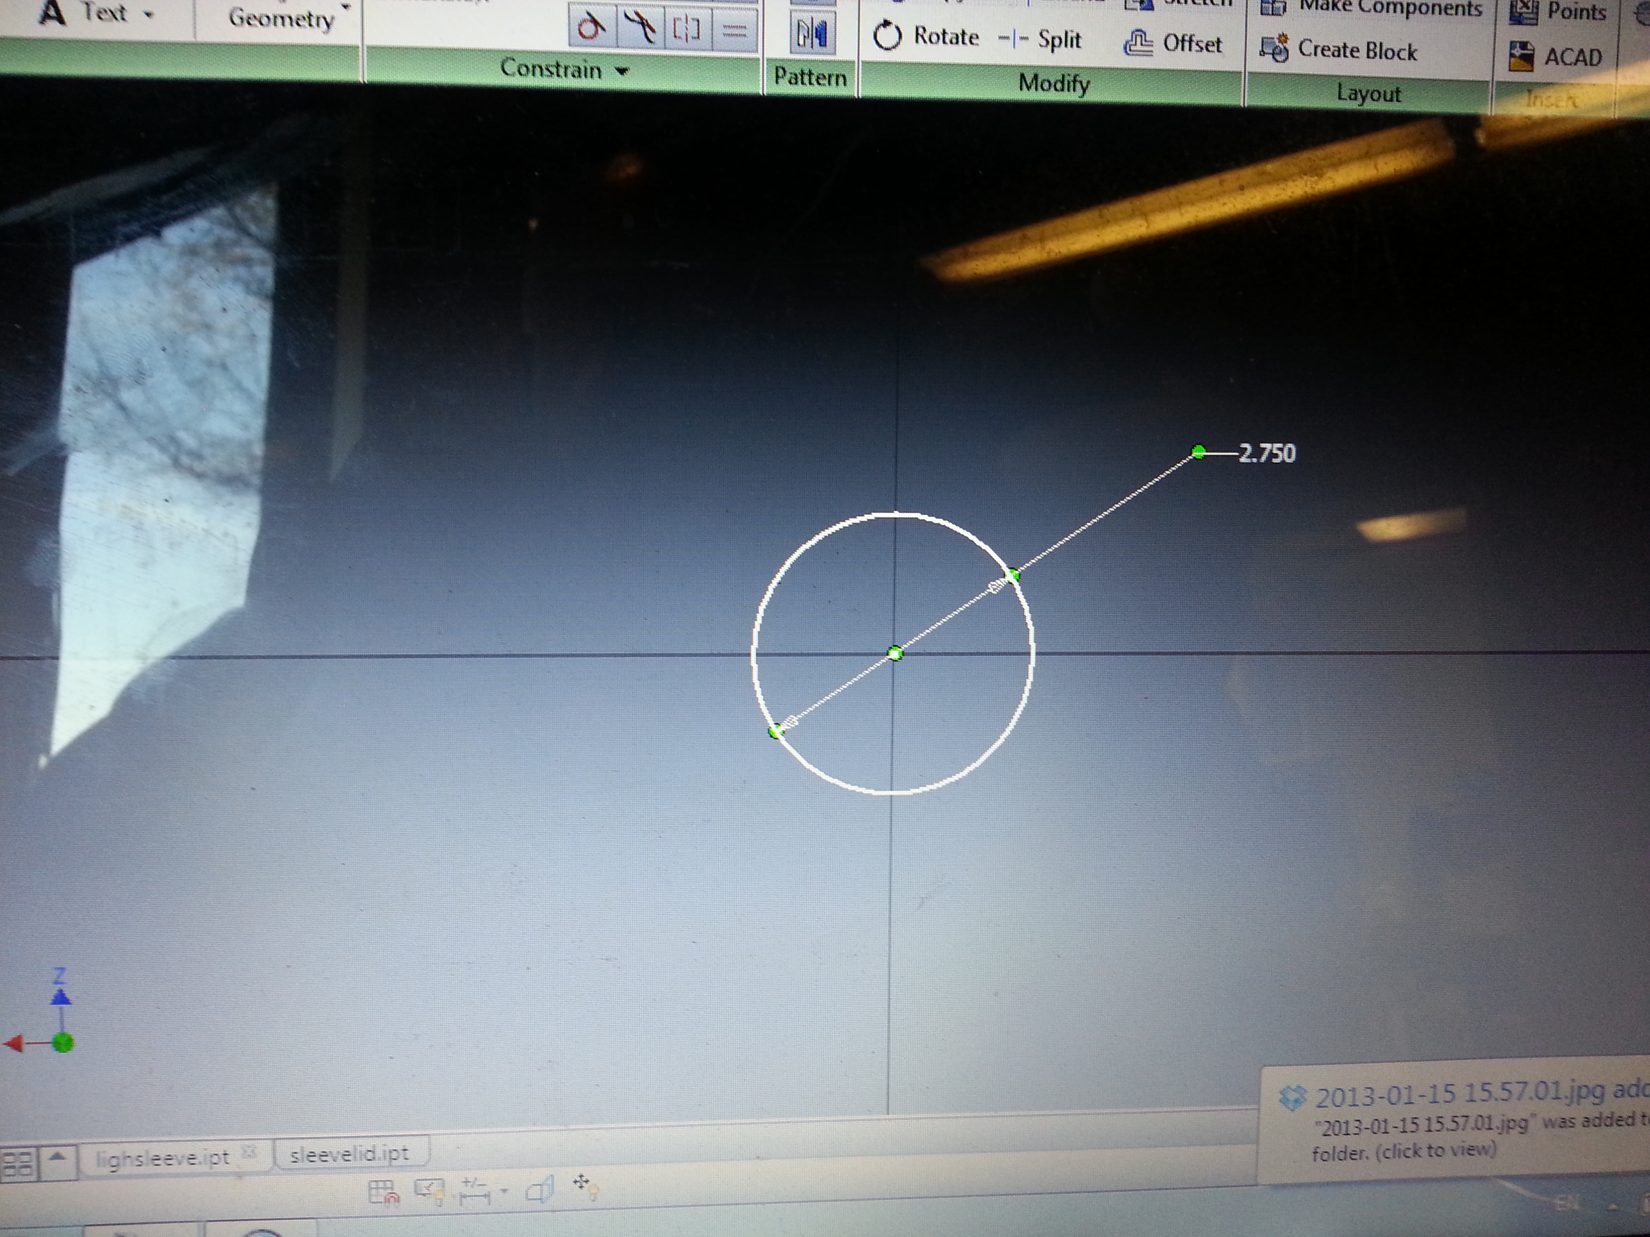The height and width of the screenshot is (1237, 1650).
Task: Click the 2.750 diameter dimension value
Action: [1267, 453]
